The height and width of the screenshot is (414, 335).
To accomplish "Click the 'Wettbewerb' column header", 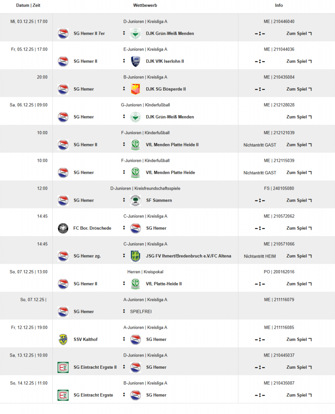I will (x=145, y=6).
